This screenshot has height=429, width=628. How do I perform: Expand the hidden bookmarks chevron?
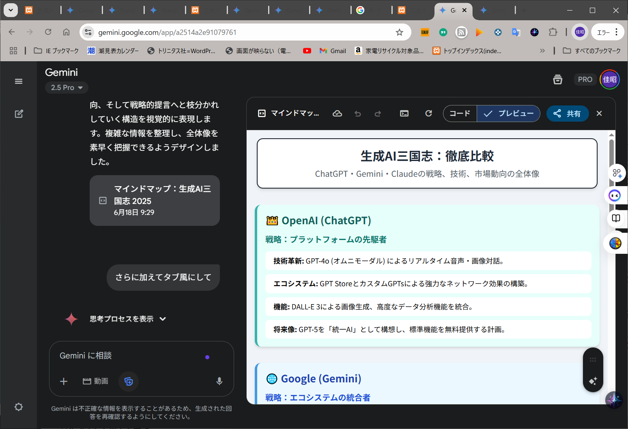tap(542, 51)
